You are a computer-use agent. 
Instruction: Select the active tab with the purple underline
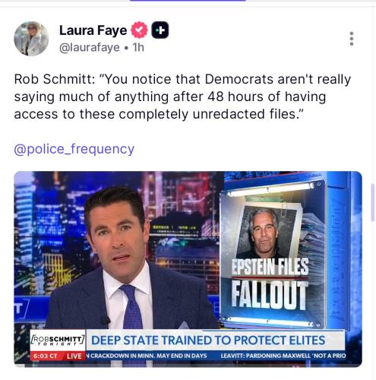[188, 1]
